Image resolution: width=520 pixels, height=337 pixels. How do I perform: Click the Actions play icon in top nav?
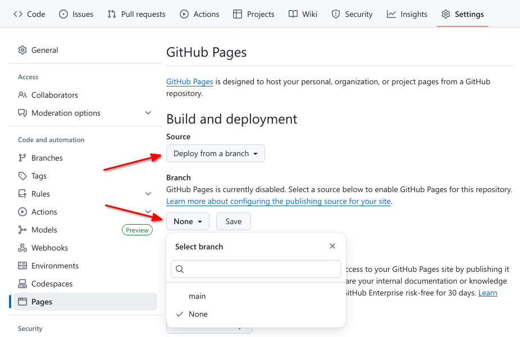[x=184, y=14]
